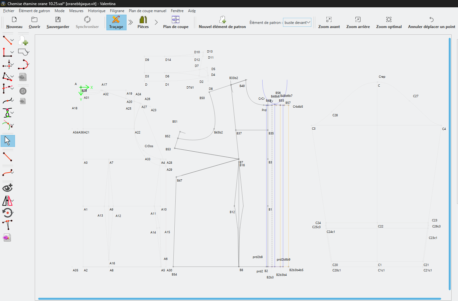Click the Sauvegarder button

click(58, 23)
